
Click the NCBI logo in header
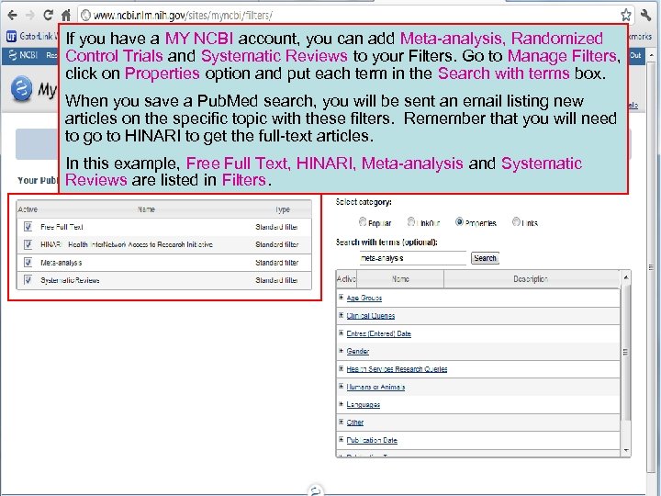(23, 55)
